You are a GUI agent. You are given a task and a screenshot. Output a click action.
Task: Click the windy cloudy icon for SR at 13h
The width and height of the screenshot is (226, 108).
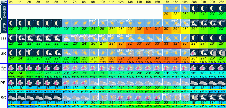click(x=130, y=53)
